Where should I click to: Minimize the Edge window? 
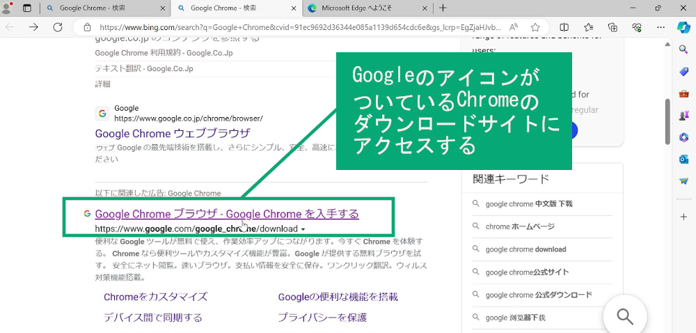point(634,8)
